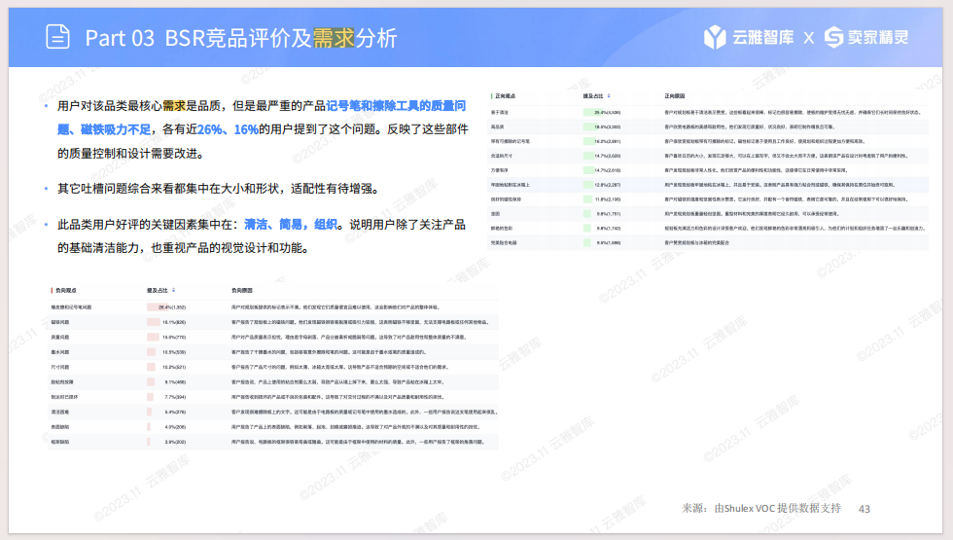The height and width of the screenshot is (540, 953).
Task: Click blue text 记号笔和擦除工具的质量问
Action: [x=397, y=106]
